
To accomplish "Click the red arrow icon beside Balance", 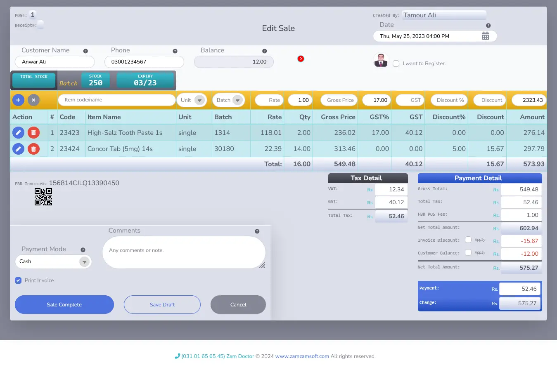I will click(301, 59).
